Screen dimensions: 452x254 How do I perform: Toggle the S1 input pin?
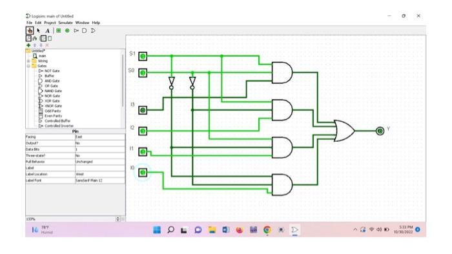143,56
